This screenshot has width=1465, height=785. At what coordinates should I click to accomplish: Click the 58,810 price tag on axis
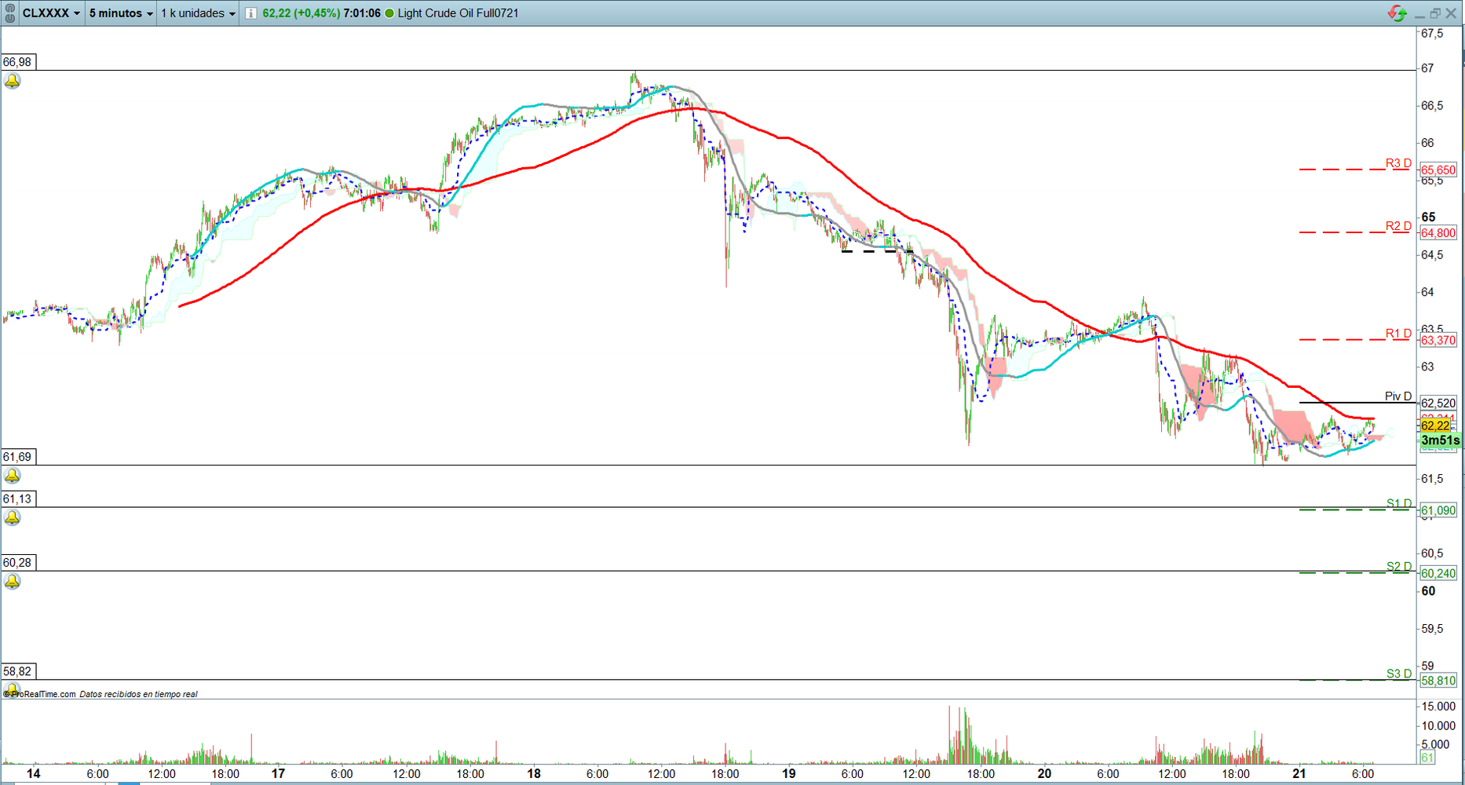1438,681
